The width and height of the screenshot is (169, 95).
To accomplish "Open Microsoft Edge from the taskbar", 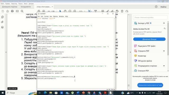I will [x=45, y=93].
